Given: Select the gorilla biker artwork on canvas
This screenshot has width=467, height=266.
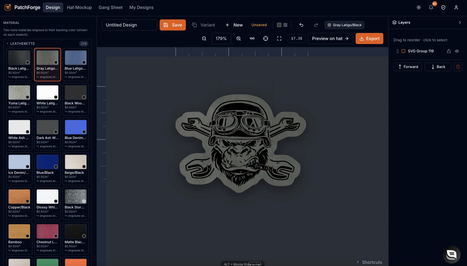Looking at the screenshot, I should click(241, 143).
